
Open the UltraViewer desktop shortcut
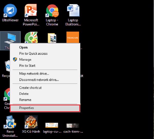(10, 11)
